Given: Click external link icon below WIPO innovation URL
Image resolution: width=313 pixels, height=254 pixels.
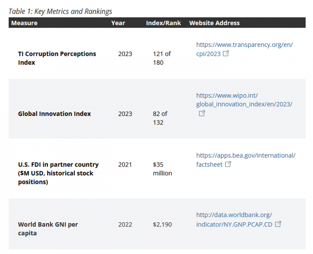Looking at the screenshot, I should coord(202,113).
